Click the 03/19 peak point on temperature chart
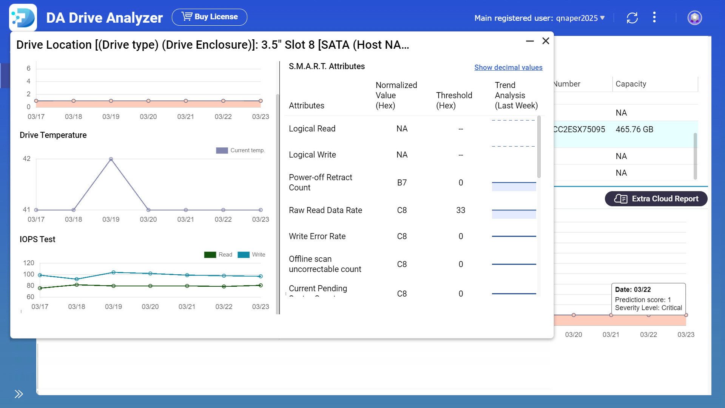The width and height of the screenshot is (725, 408). click(x=111, y=159)
